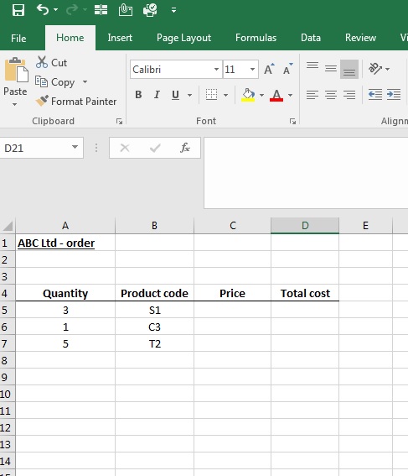Open the Page Layout tab
The width and height of the screenshot is (408, 476).
pos(183,38)
